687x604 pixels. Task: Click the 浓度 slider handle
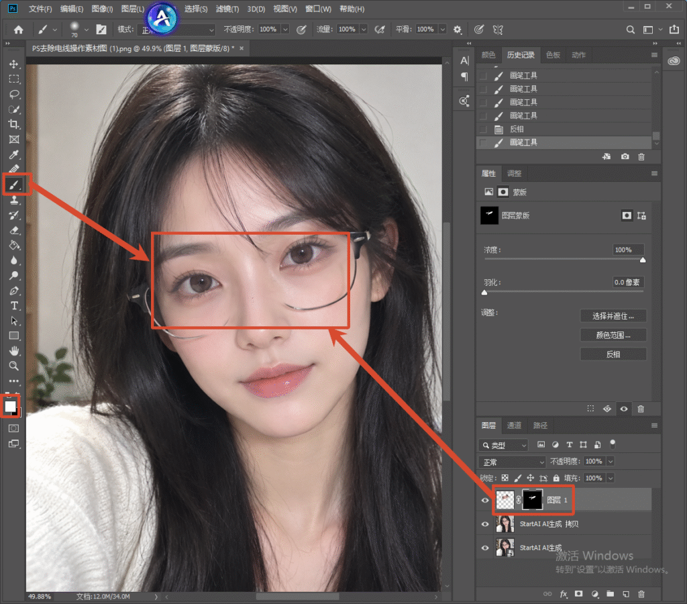click(x=643, y=260)
